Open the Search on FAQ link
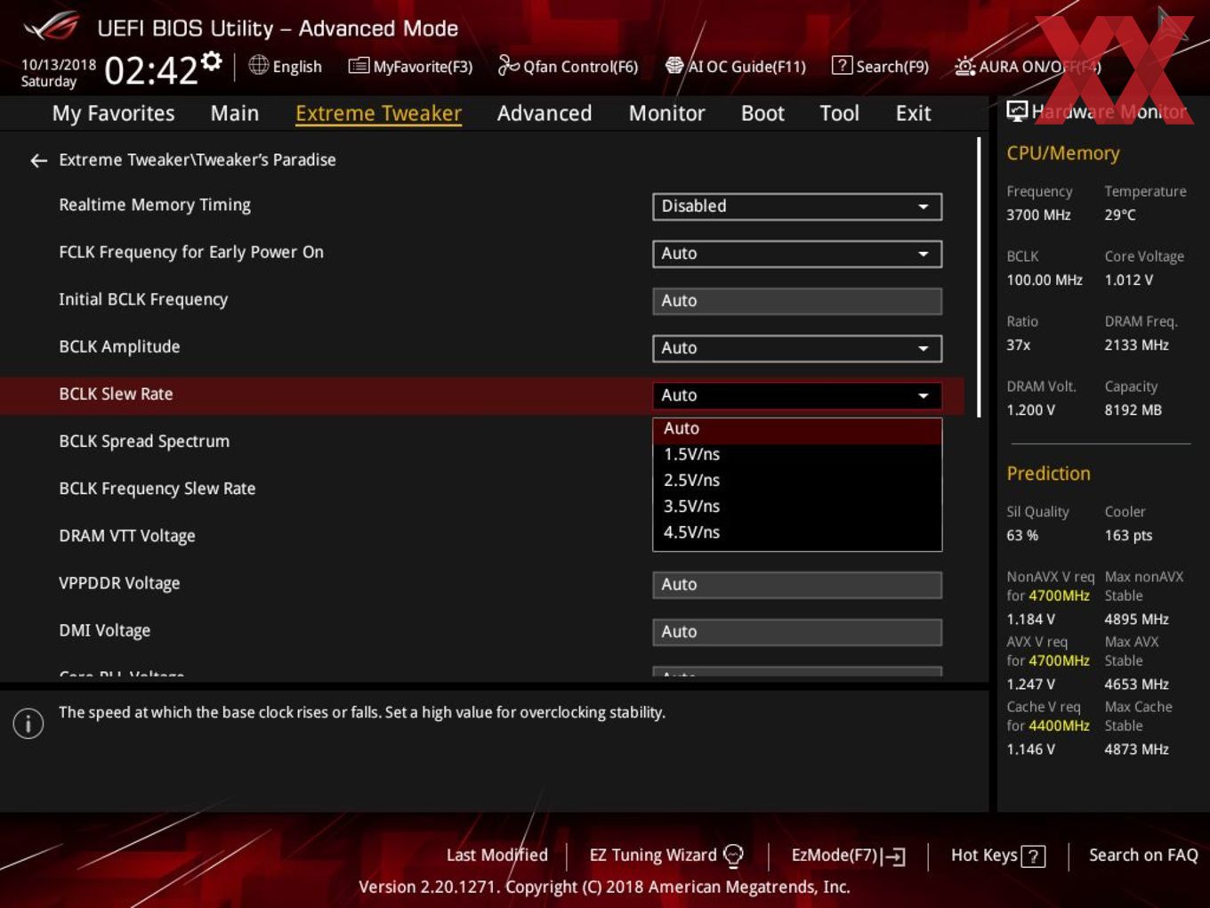Viewport: 1210px width, 908px height. point(1143,855)
